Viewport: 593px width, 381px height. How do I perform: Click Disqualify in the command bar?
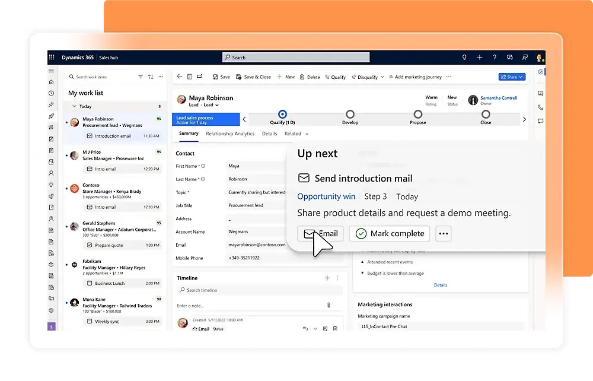pyautogui.click(x=365, y=77)
